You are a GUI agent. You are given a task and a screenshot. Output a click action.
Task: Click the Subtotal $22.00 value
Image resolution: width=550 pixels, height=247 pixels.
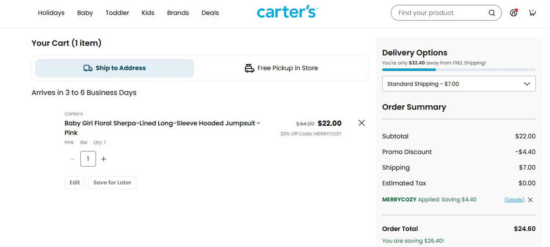point(525,136)
